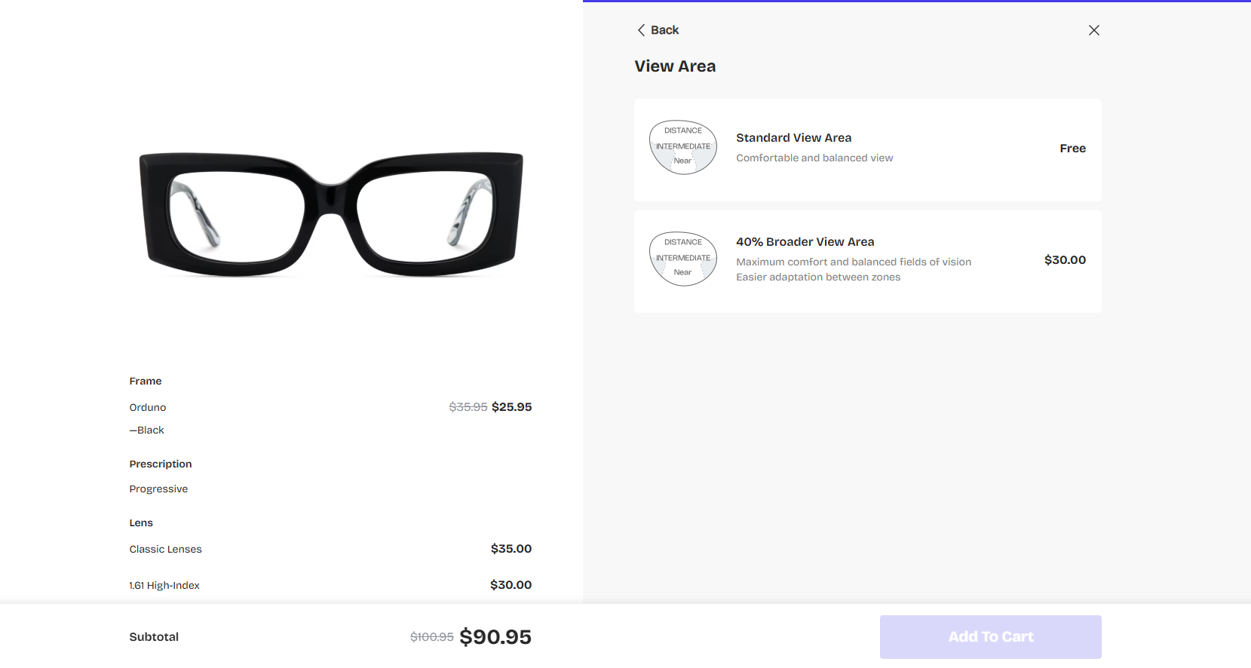1251x668 pixels.
Task: Click the Orduno frame name
Action: (x=148, y=408)
